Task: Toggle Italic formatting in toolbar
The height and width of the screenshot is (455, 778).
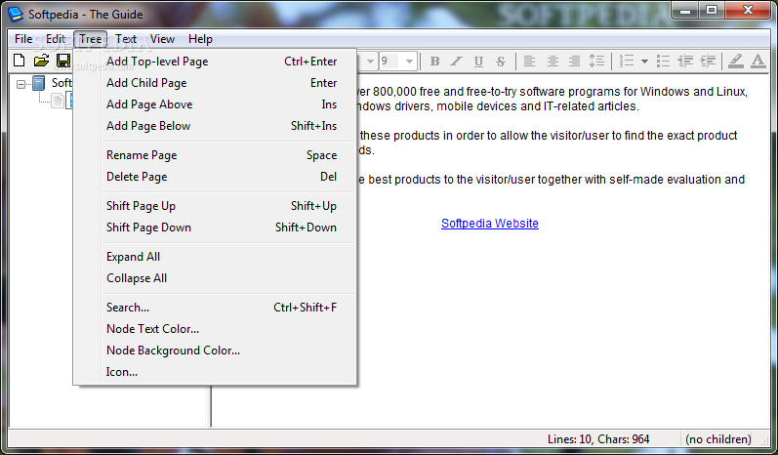Action: pyautogui.click(x=456, y=62)
